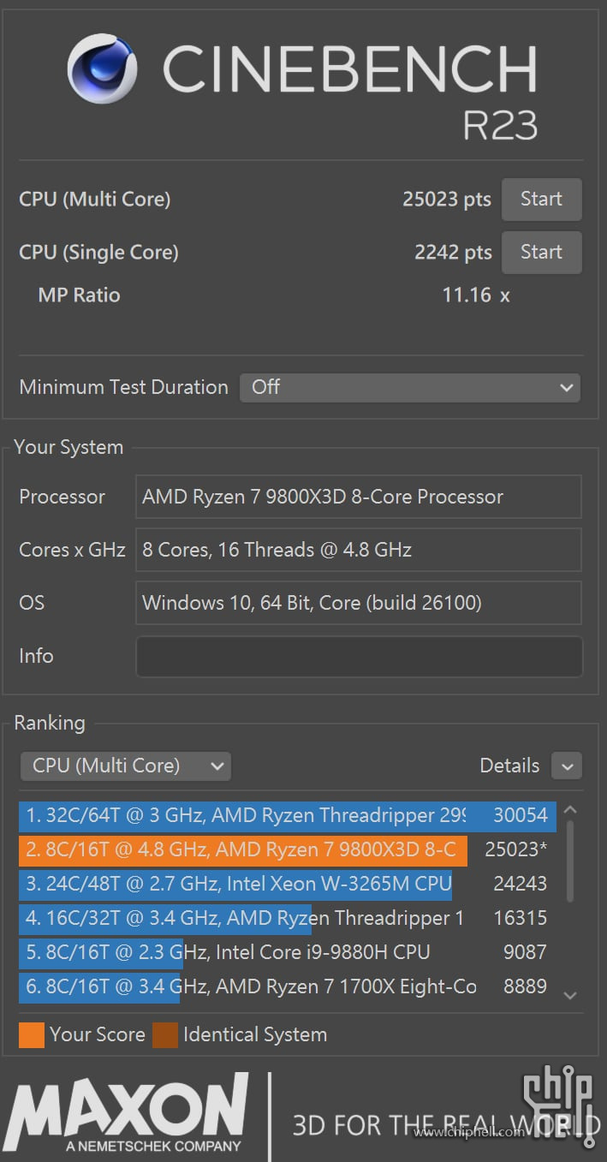Open the Minimum Test Duration dropdown
The width and height of the screenshot is (607, 1162).
point(409,387)
